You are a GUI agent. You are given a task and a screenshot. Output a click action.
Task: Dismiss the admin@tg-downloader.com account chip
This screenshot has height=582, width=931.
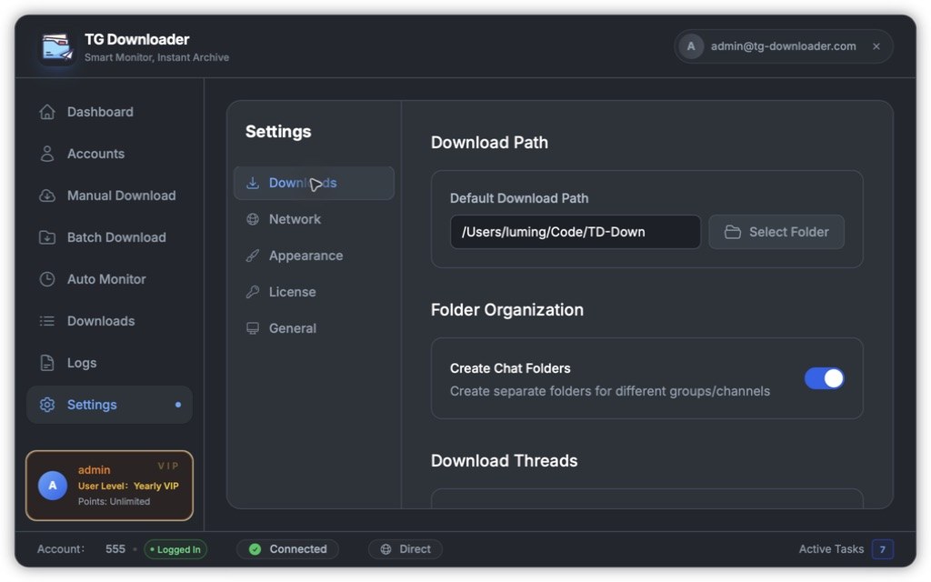pos(876,46)
